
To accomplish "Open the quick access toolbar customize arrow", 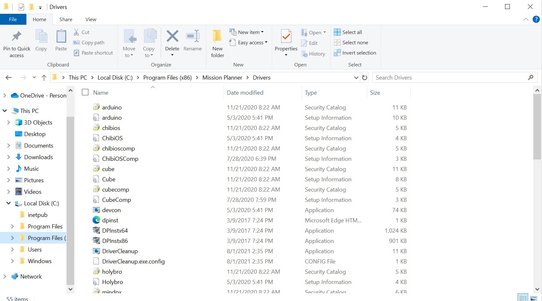I will (40, 7).
